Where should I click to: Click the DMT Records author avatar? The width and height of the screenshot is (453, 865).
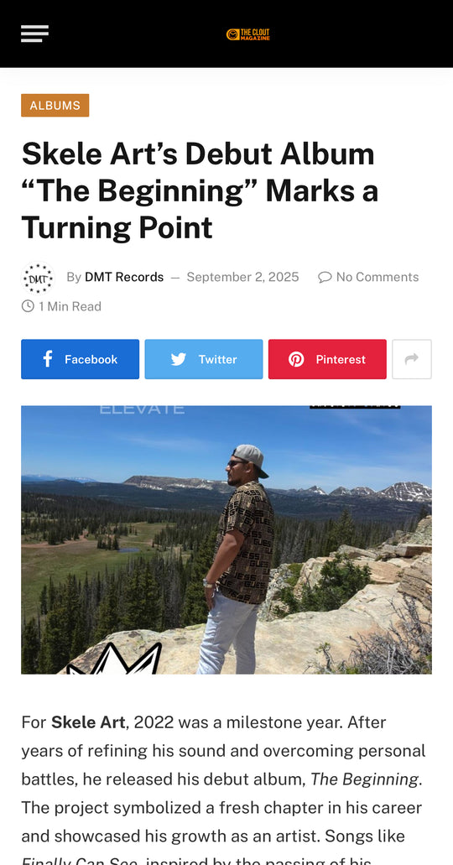(38, 278)
